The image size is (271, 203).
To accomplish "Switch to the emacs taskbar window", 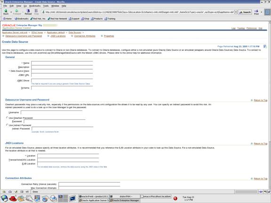I will pyautogui.click(x=156, y=196).
